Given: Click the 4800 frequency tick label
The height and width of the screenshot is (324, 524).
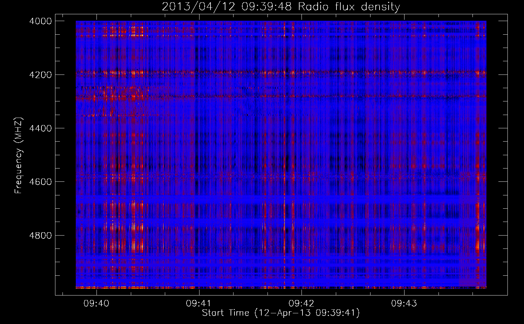Looking at the screenshot, I should [x=40, y=235].
